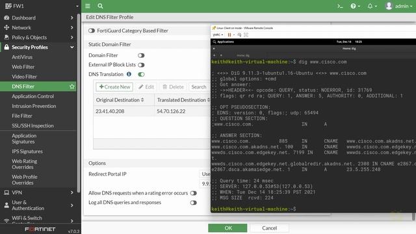Expand the FW1 device dropdown arrow
The width and height of the screenshot is (416, 234).
[77, 6]
